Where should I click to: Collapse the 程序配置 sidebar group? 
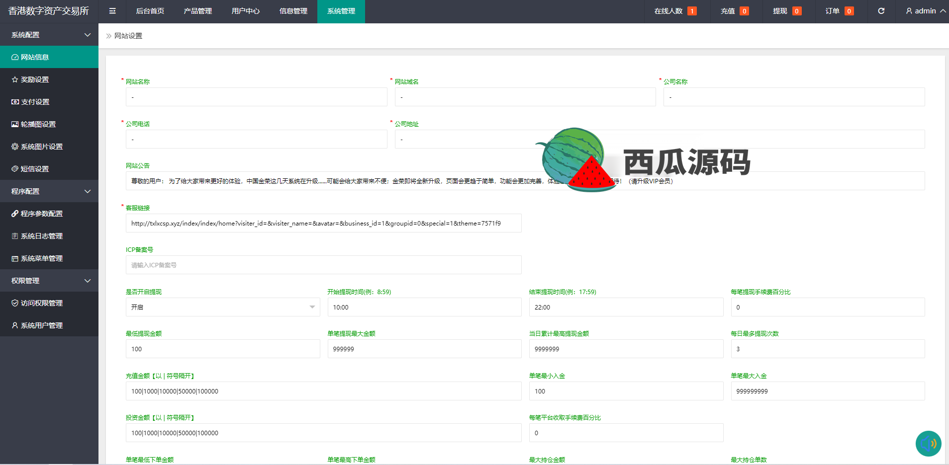(49, 191)
